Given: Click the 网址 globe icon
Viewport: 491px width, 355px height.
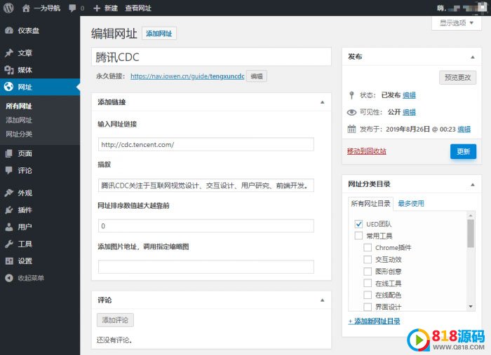Looking at the screenshot, I should click(x=8, y=87).
